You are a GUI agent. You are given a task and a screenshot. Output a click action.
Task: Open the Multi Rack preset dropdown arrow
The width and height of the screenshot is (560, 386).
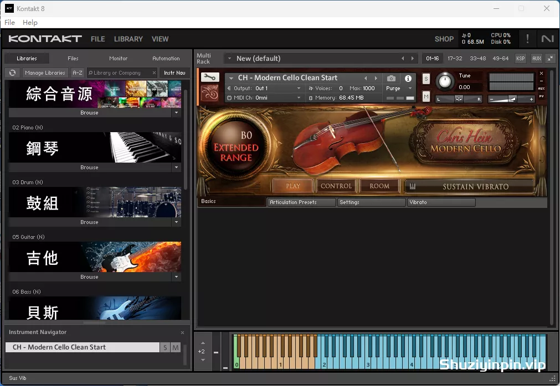point(229,59)
